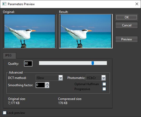
Task: Click the Cancel button
Action: (126, 25)
